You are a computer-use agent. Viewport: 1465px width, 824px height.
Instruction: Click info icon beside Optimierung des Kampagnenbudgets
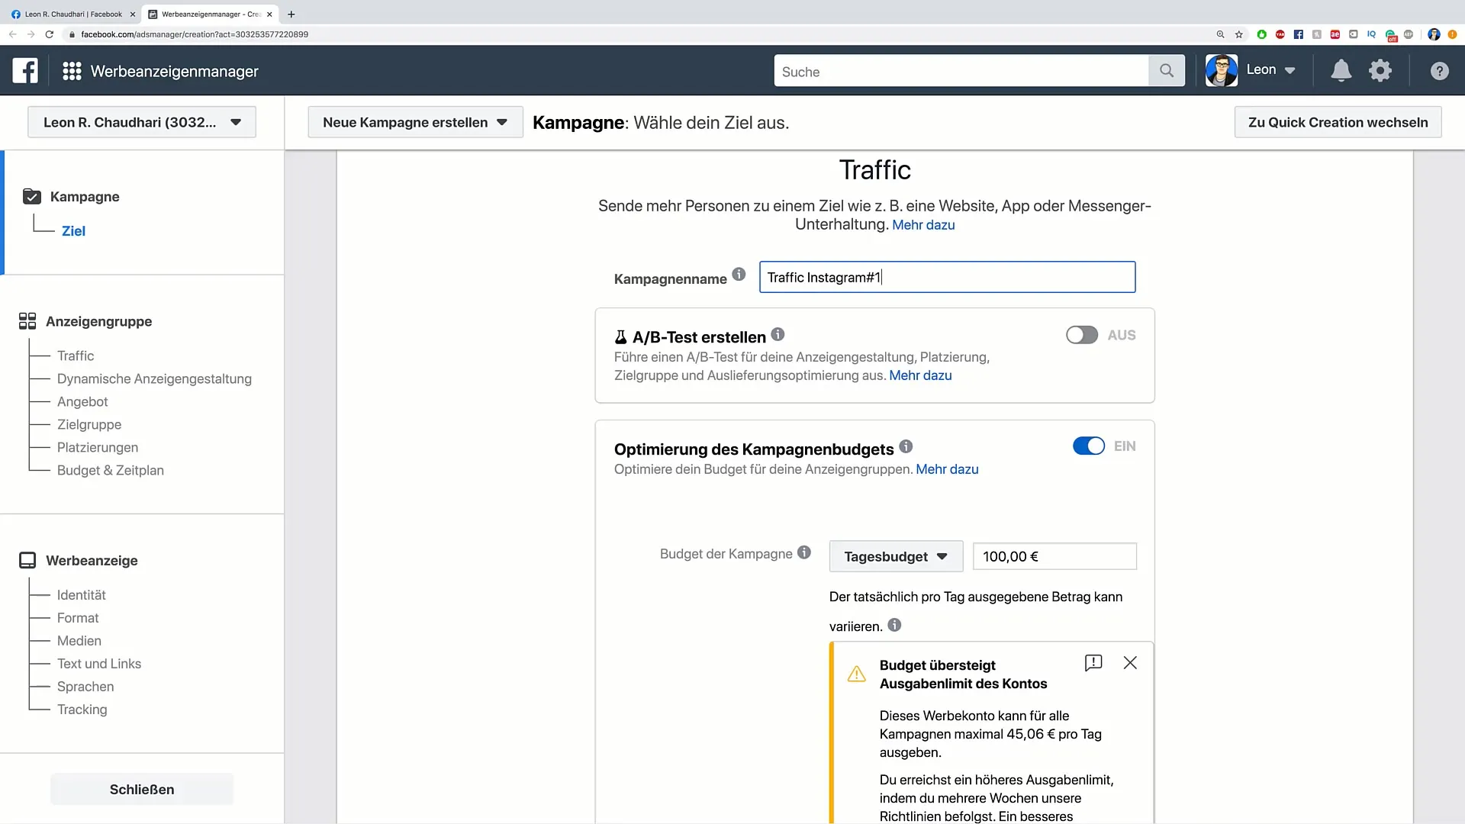[906, 446]
